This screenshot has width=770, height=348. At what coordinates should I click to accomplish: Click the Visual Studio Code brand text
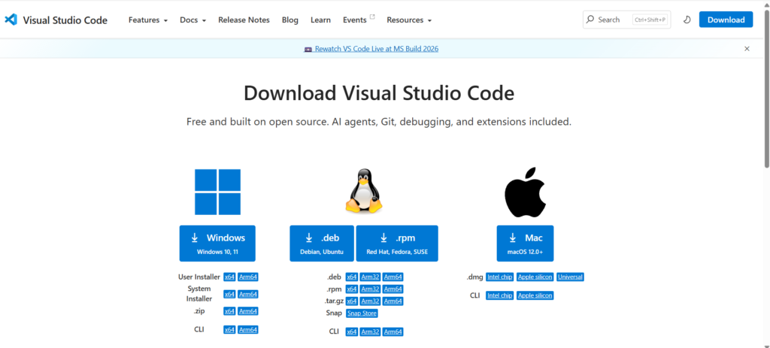65,20
